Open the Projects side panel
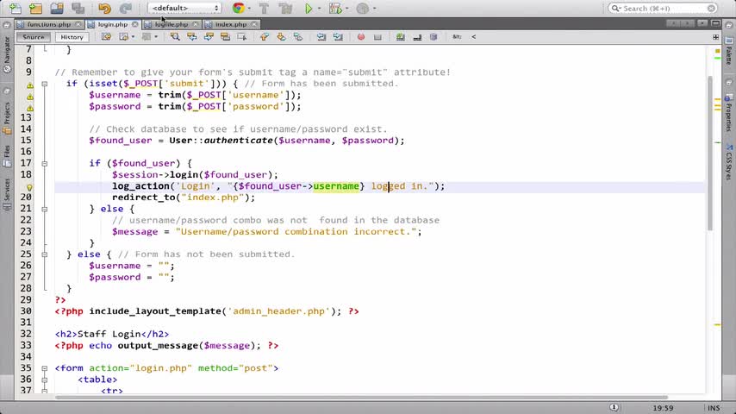 (x=7, y=118)
